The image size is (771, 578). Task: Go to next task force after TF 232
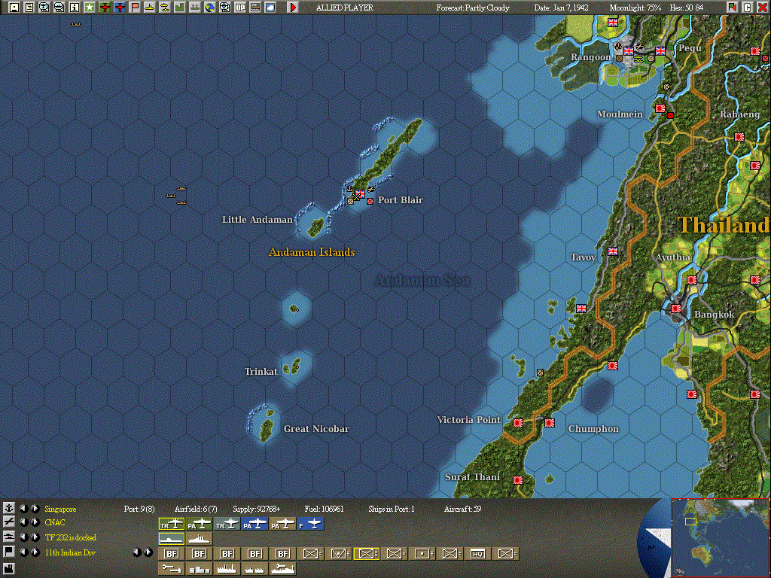point(35,537)
